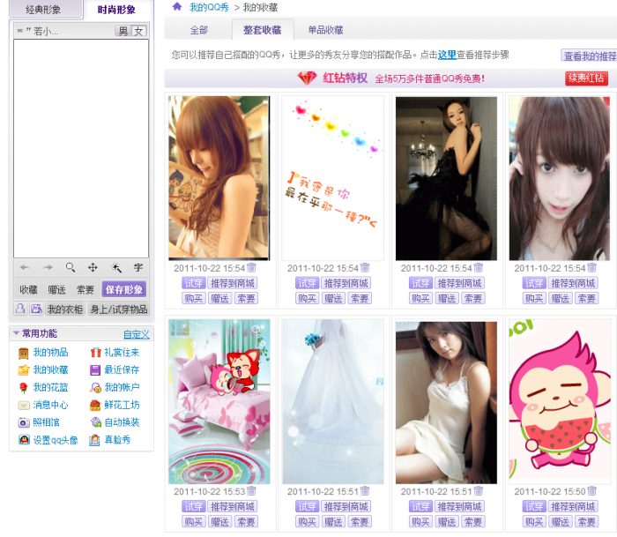Select the 单品收藏 tab

(x=326, y=30)
